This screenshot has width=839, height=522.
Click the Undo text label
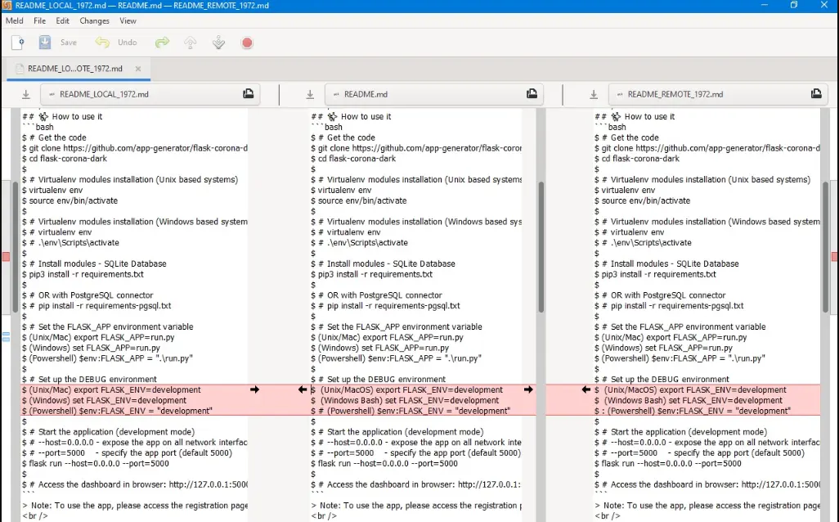[x=128, y=43]
